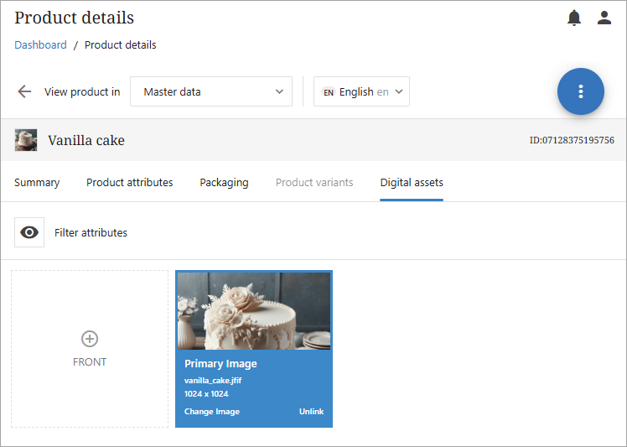Click the Master data dropdown chevron
This screenshot has height=447, width=627.
279,91
